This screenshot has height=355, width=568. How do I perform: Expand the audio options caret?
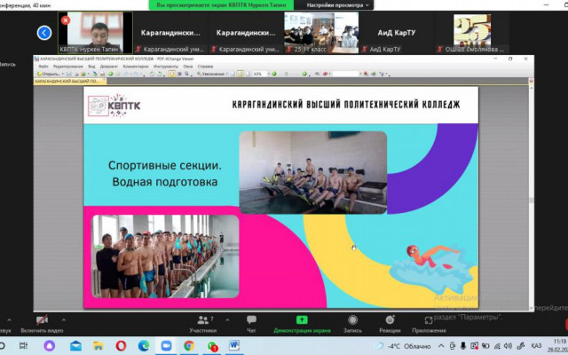[x=9, y=319]
